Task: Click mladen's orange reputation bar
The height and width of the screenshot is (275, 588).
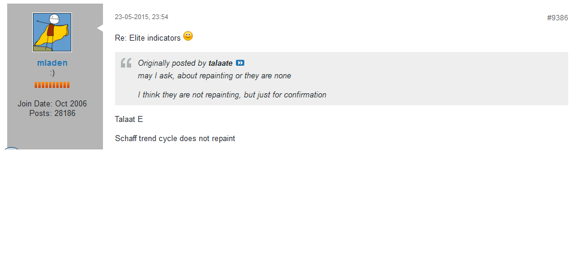Action: (52, 85)
